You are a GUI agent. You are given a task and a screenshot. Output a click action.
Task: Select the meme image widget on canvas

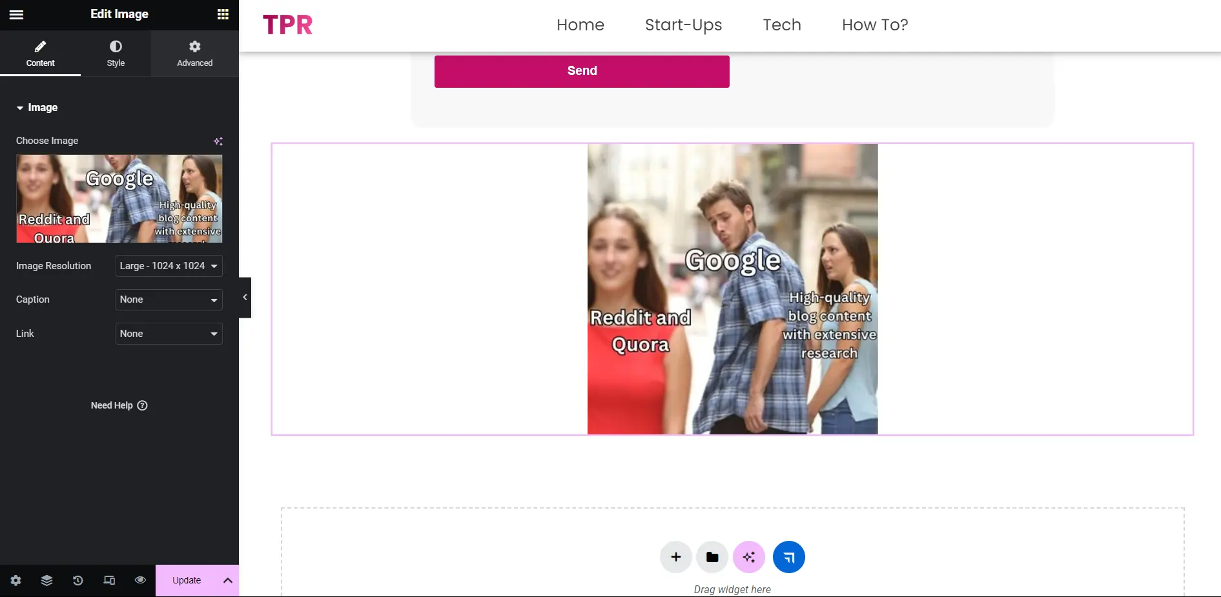tap(732, 288)
